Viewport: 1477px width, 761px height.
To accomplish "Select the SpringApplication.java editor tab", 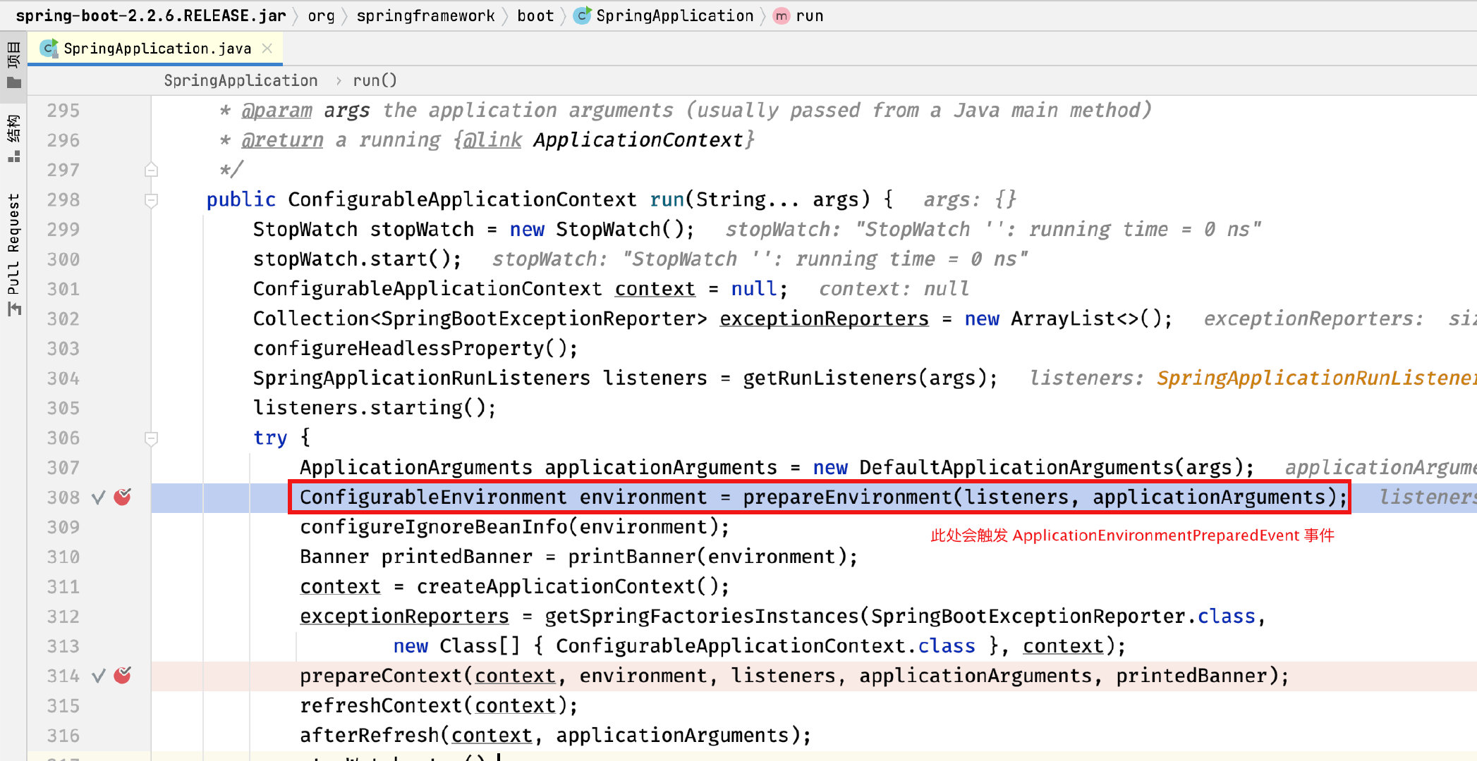I will coord(156,48).
